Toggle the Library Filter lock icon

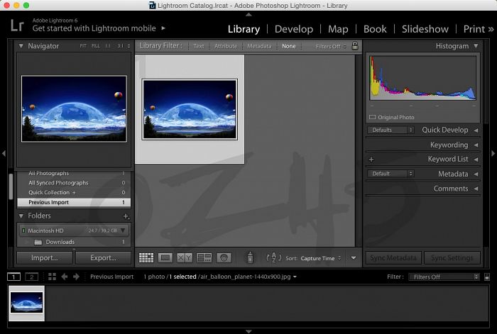(355, 45)
